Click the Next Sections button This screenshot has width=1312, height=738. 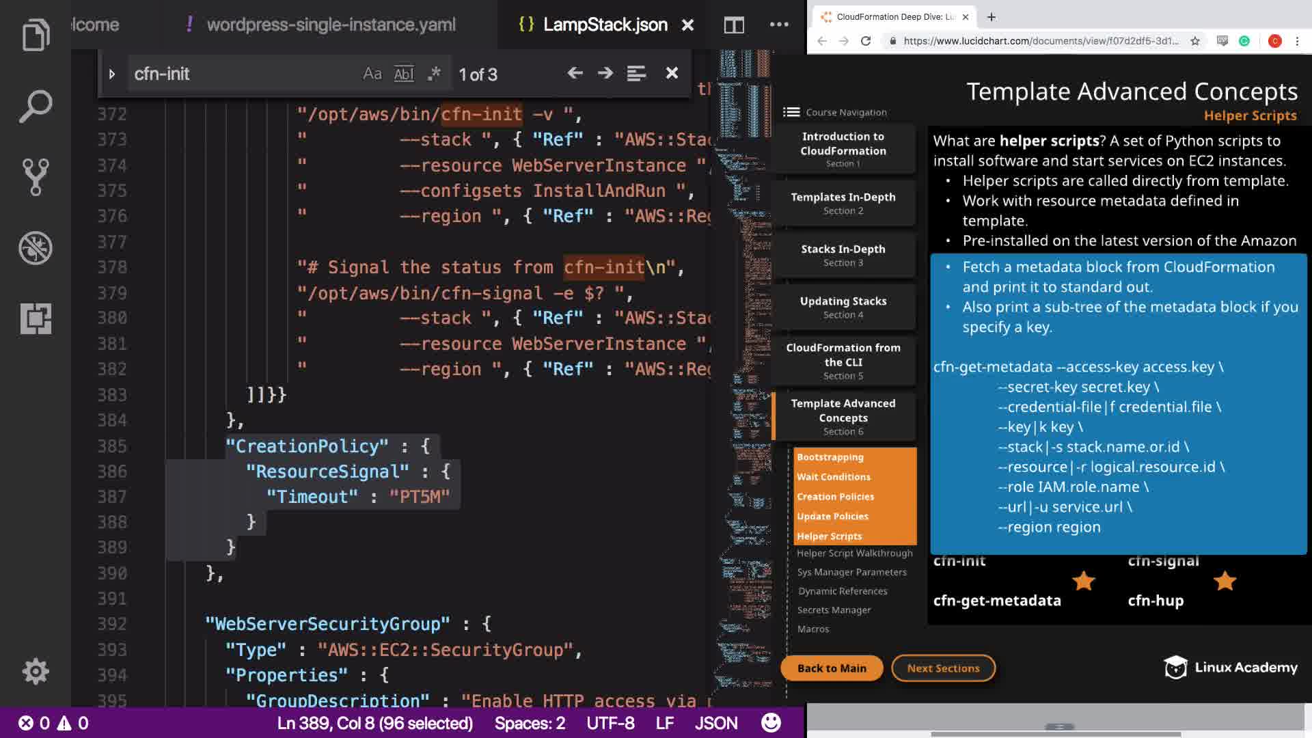point(943,668)
